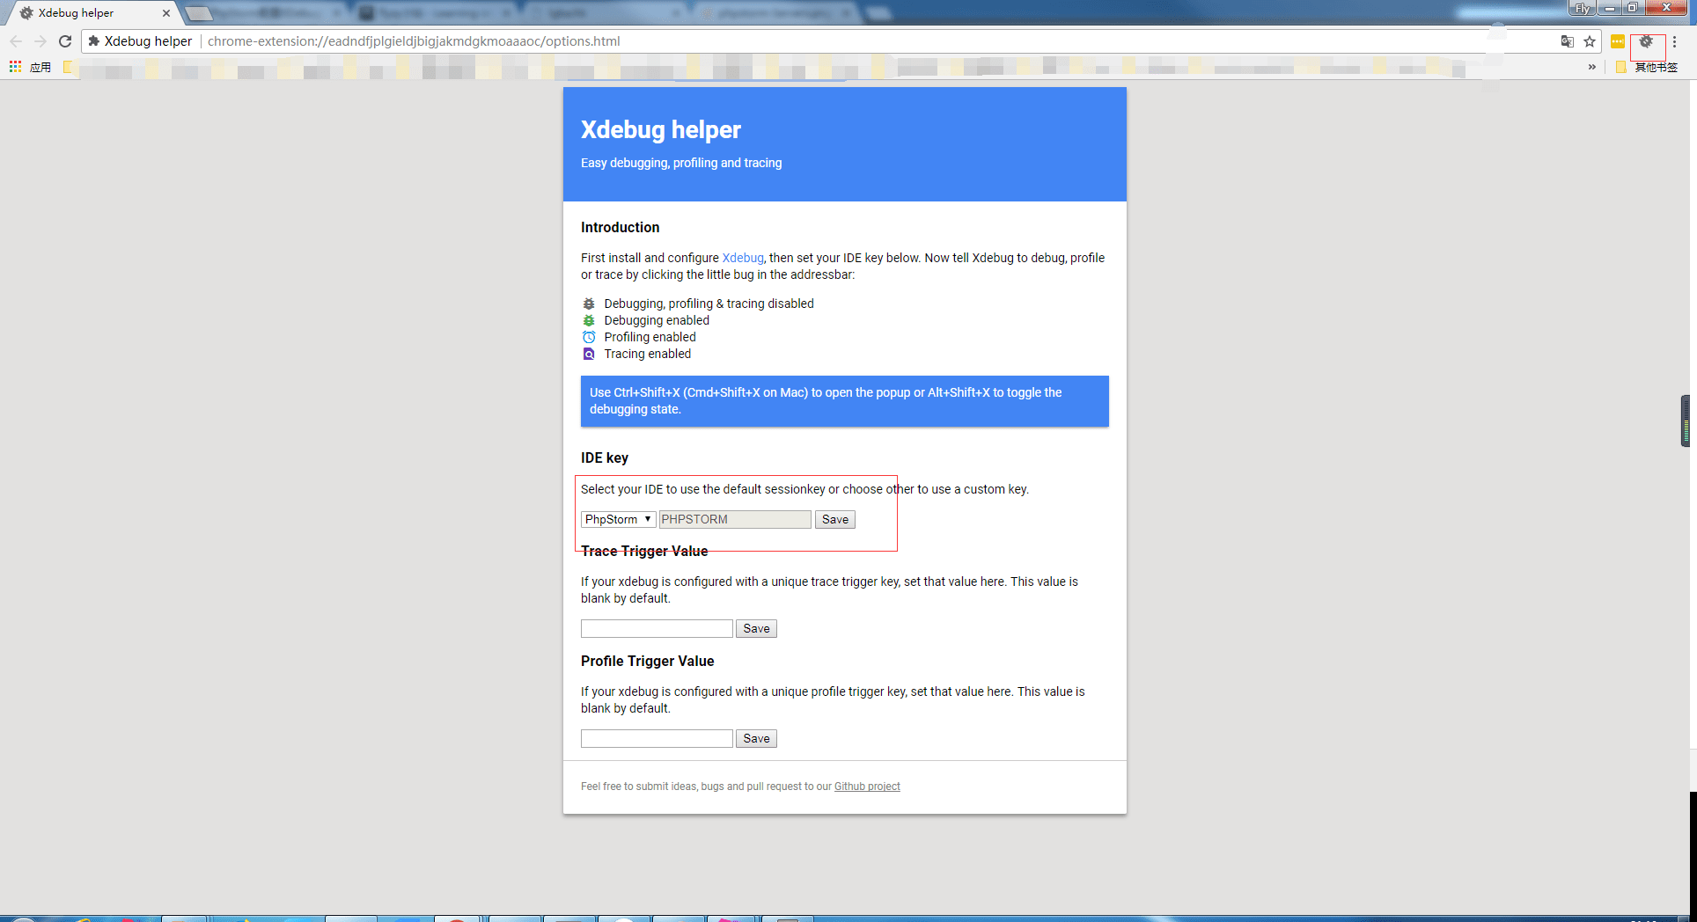Click the profiling enabled clock icon
The width and height of the screenshot is (1697, 922).
[x=589, y=337]
